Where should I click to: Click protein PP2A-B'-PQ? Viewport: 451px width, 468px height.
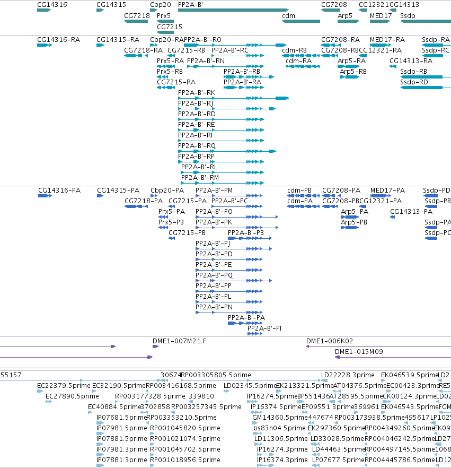(234, 281)
